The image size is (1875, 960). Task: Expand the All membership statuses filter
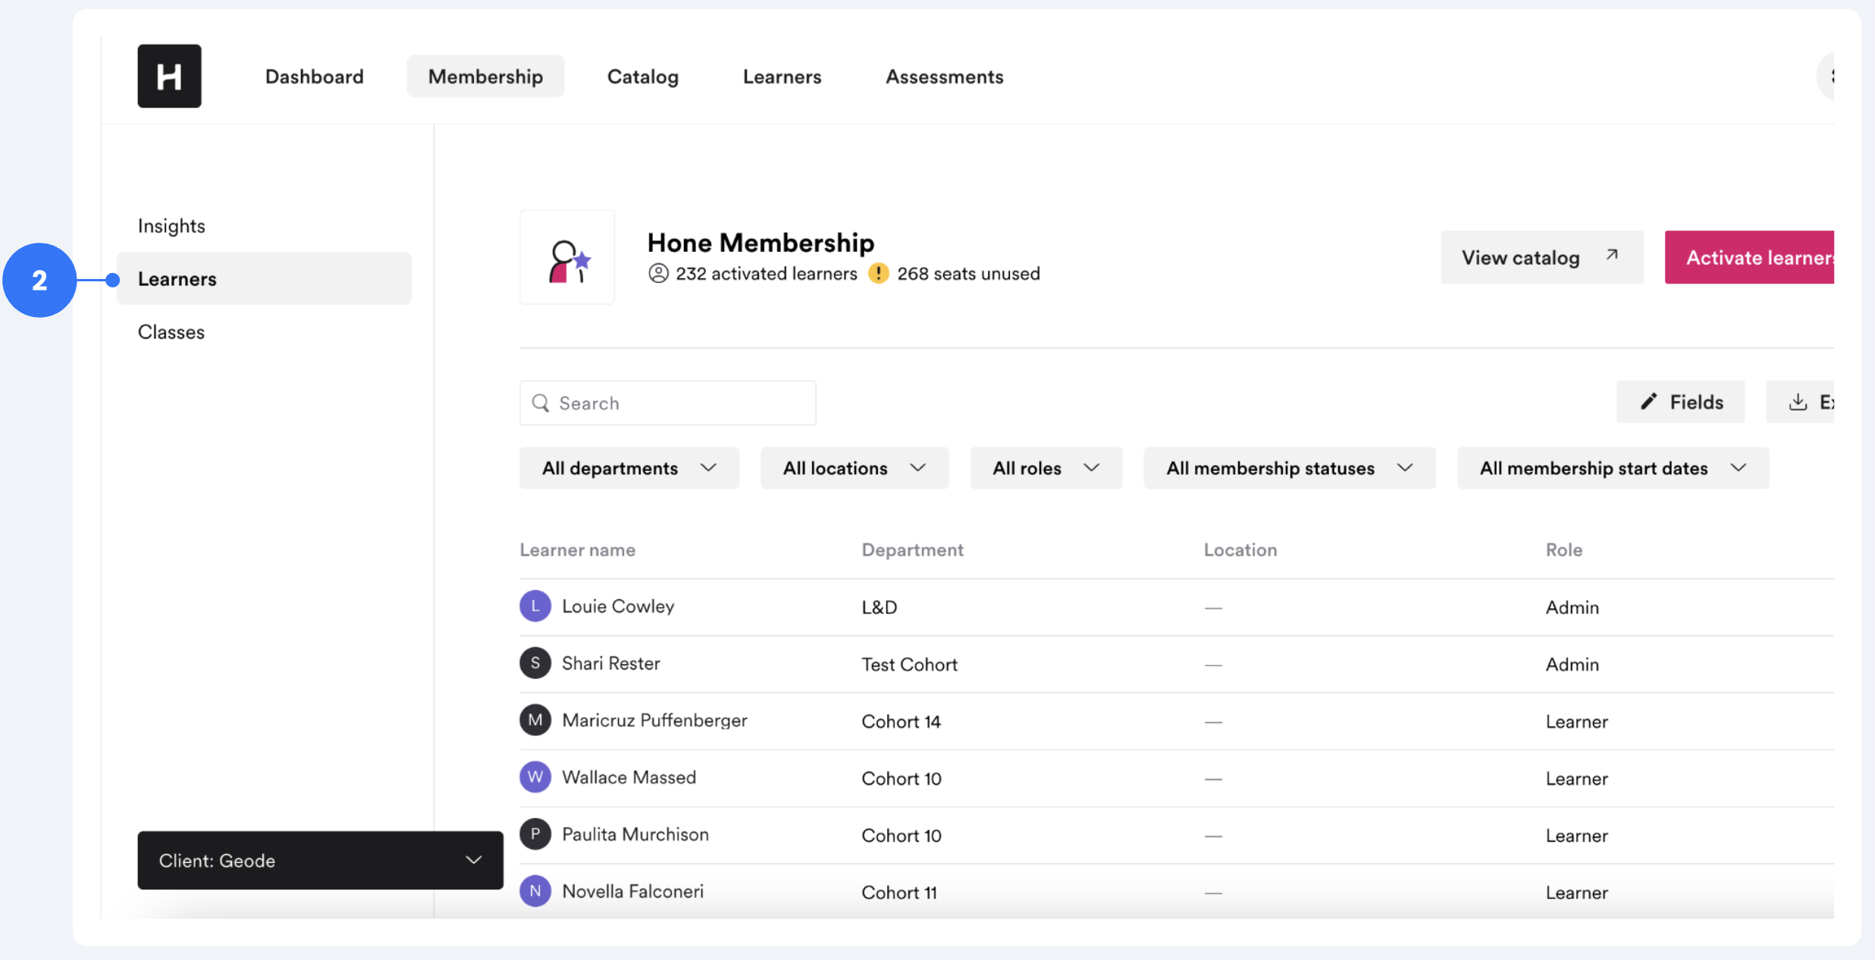pyautogui.click(x=1290, y=468)
